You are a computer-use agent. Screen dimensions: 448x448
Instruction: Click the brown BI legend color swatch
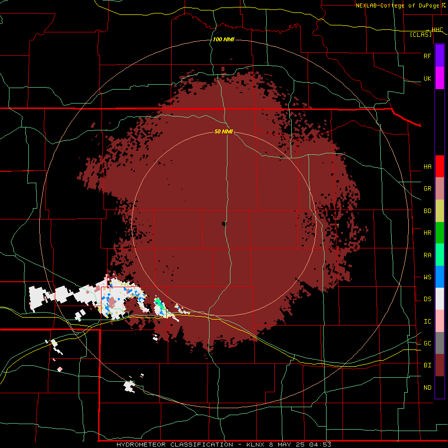point(440,365)
